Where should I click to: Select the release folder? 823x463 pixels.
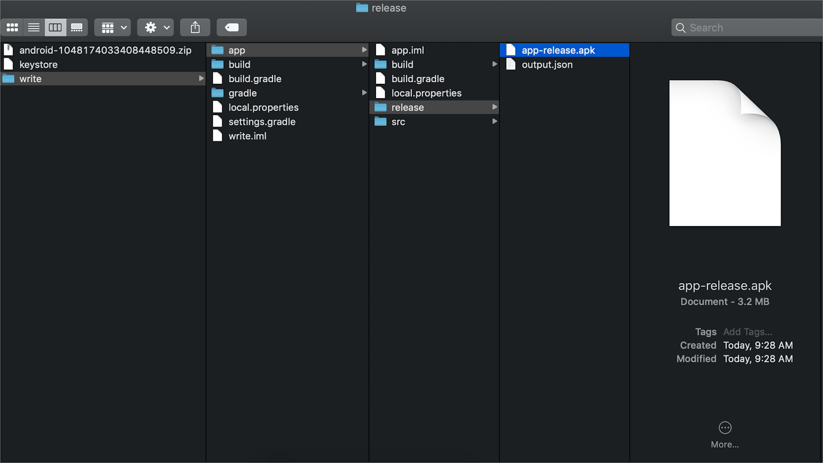point(435,107)
